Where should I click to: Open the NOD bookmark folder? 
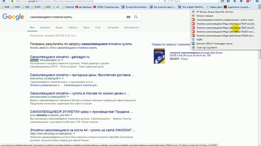point(46,7)
